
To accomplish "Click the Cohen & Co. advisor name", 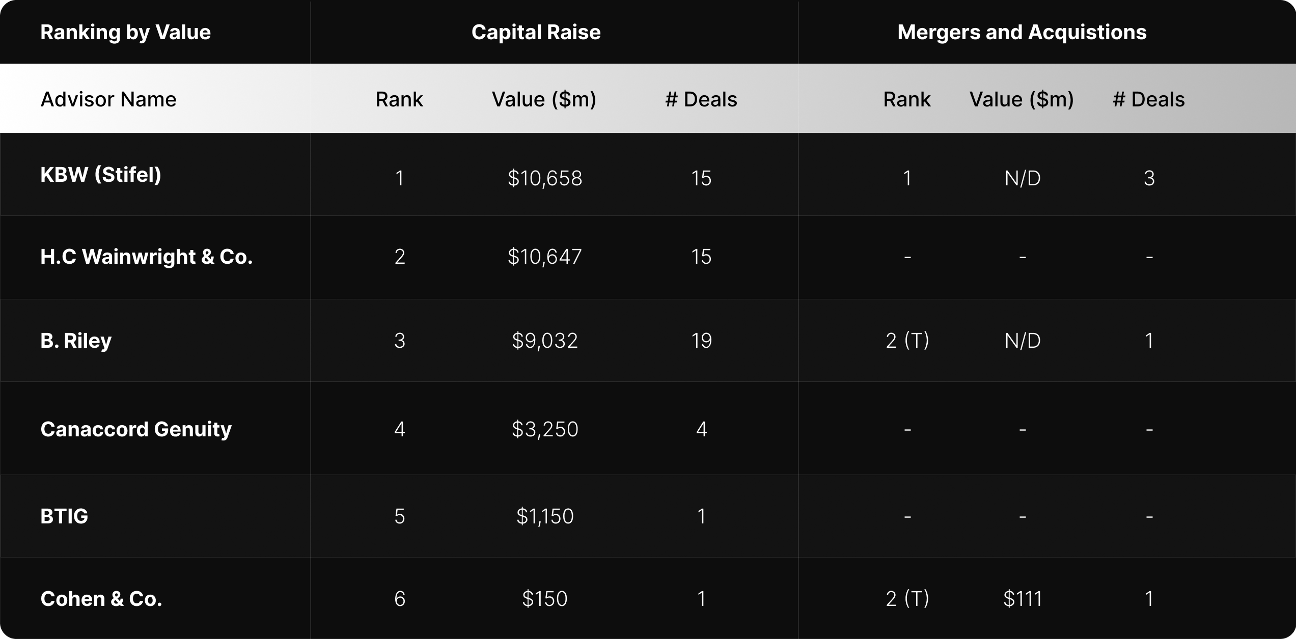I will click(x=101, y=599).
